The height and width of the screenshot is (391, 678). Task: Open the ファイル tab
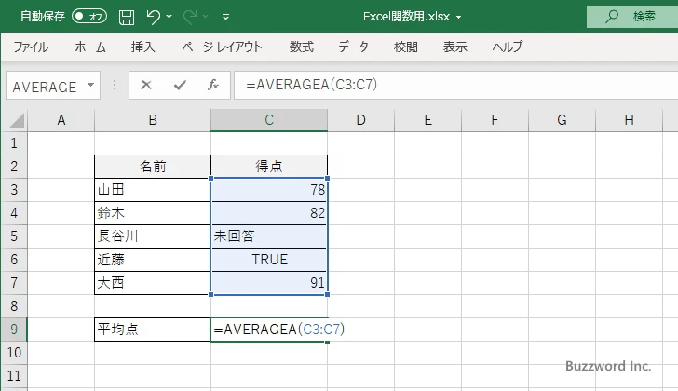pos(31,47)
